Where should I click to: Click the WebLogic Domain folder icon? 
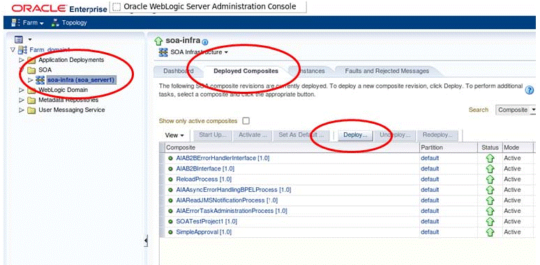point(31,90)
